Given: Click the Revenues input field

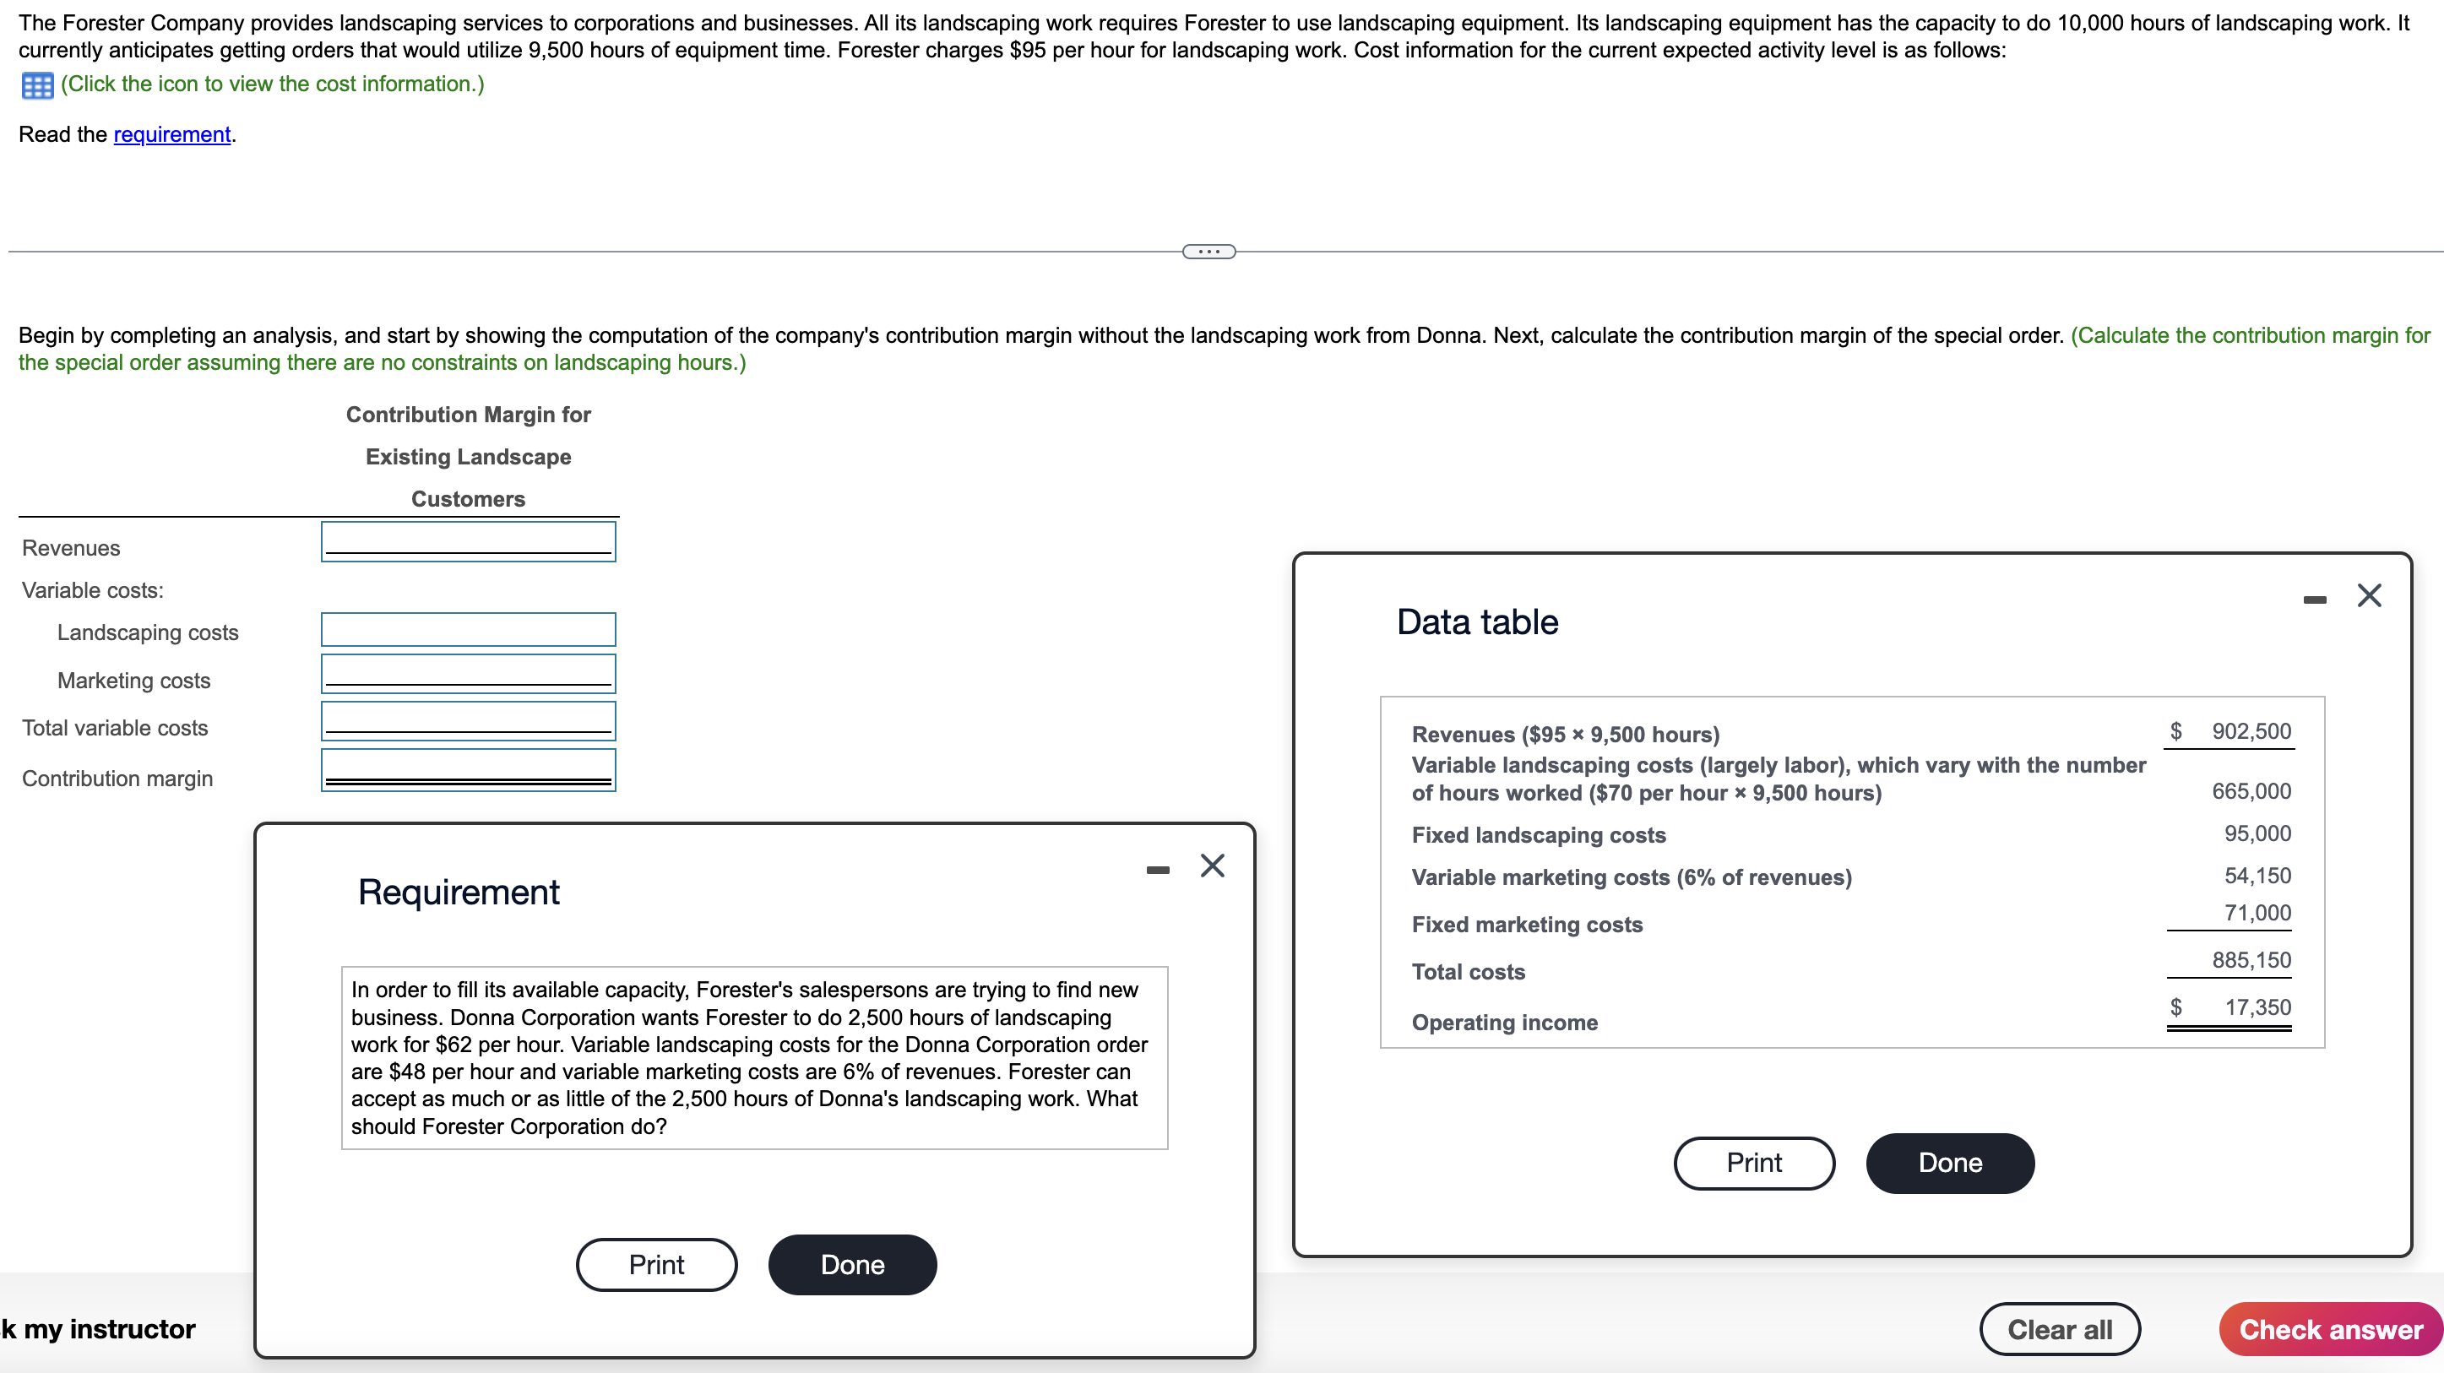Looking at the screenshot, I should pyautogui.click(x=468, y=541).
